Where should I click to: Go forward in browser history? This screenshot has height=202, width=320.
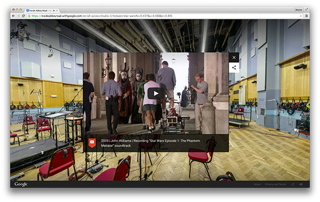(x=18, y=16)
